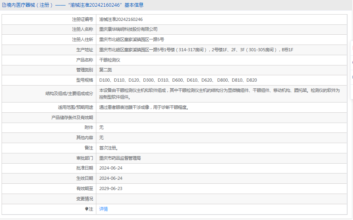Select the 变更情况 label
Screen dimensions: 353x220
pyautogui.click(x=84, y=199)
